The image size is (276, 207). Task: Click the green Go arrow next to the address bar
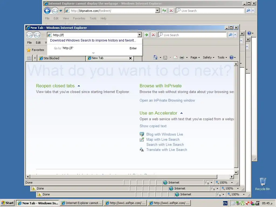[146, 35]
